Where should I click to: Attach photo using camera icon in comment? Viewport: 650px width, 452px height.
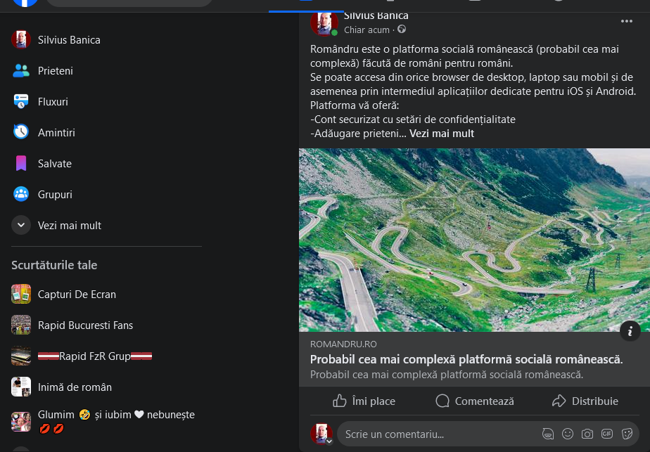click(587, 434)
